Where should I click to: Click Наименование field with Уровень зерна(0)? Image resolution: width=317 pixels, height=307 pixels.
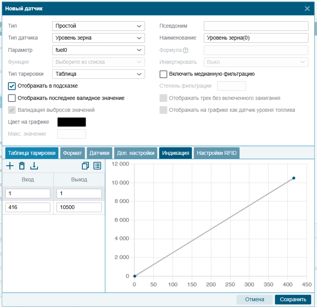256,38
